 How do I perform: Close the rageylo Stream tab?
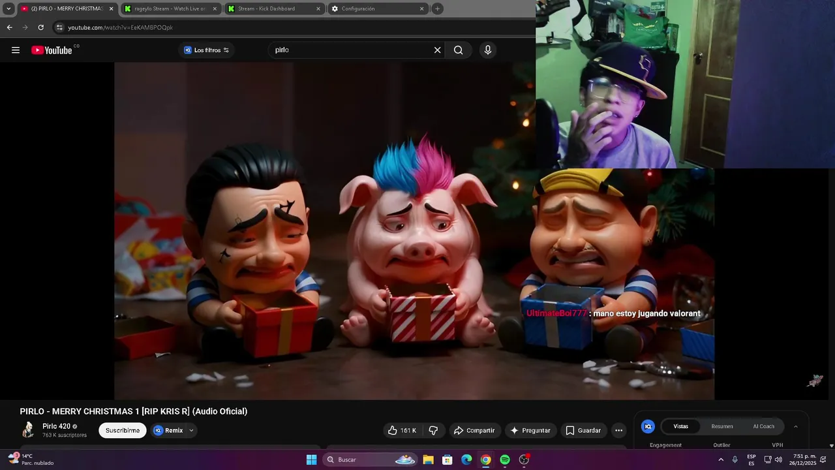tap(215, 8)
